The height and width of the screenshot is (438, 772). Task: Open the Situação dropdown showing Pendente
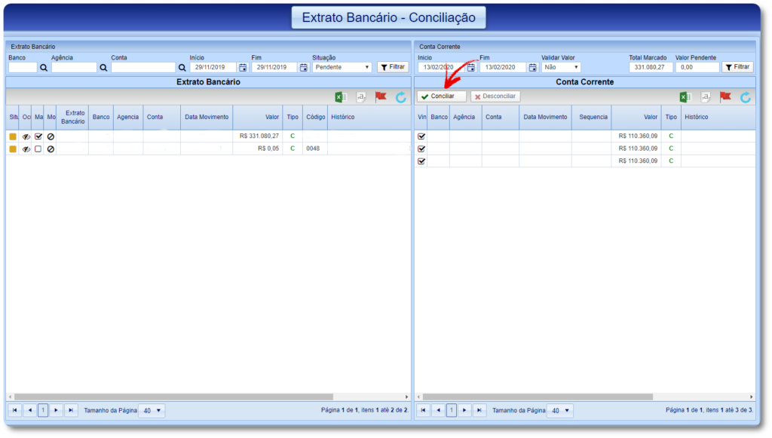pos(342,67)
